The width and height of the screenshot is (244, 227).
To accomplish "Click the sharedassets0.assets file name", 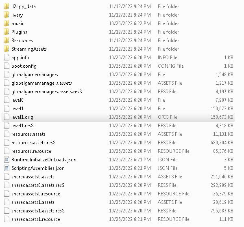I will (x=33, y=177).
